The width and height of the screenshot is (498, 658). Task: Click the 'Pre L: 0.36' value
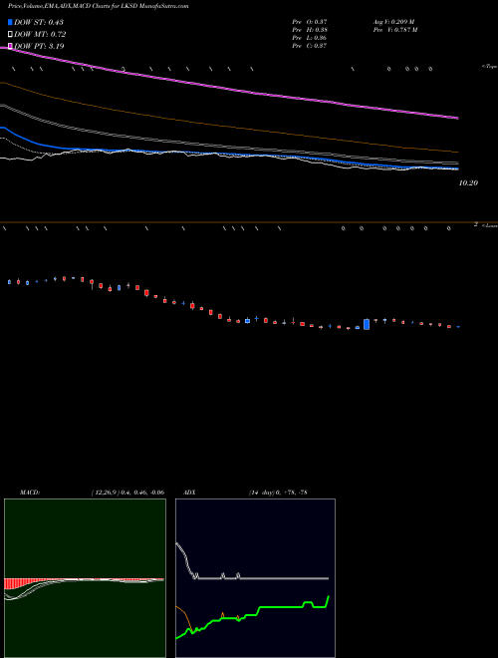tap(310, 38)
